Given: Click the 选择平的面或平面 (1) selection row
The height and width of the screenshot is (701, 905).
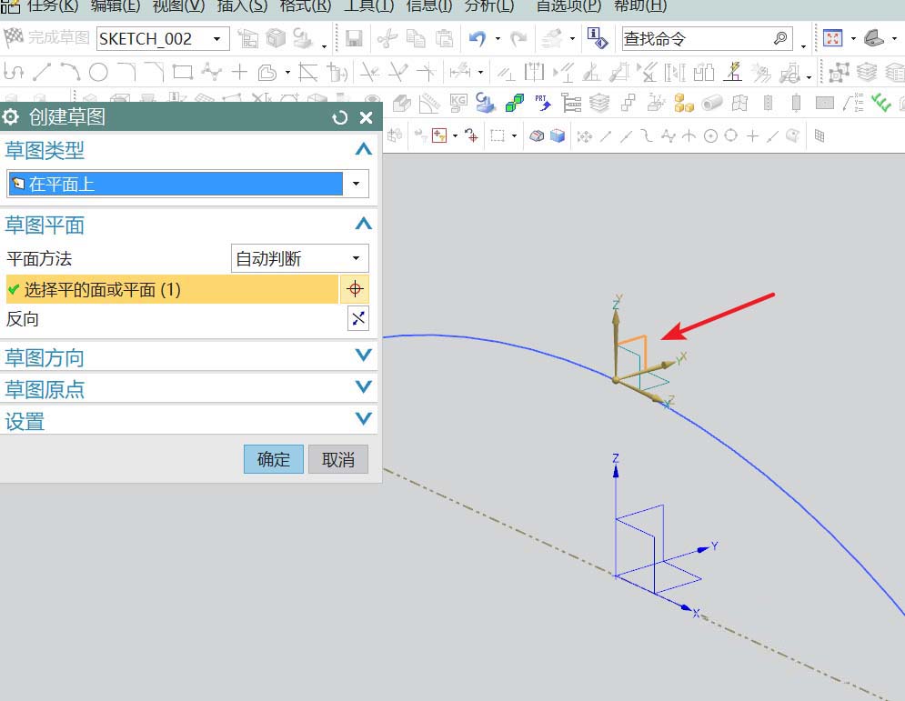Looking at the screenshot, I should pos(172,289).
